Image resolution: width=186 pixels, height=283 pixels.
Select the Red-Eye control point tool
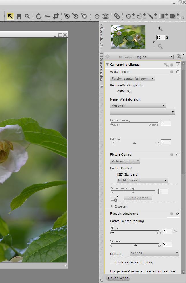coord(106,16)
